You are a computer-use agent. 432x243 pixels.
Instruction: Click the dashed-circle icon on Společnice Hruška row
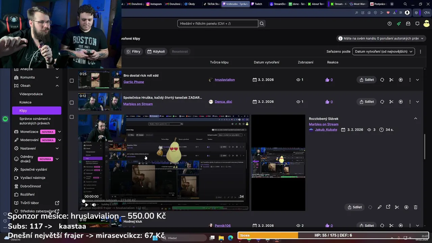click(x=382, y=102)
